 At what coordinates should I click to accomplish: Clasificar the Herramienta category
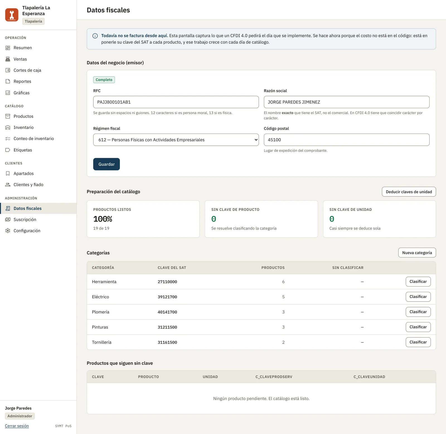[418, 282]
